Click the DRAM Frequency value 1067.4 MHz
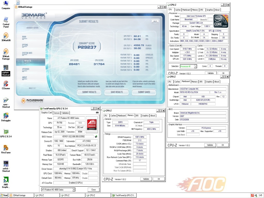 click(140, 137)
